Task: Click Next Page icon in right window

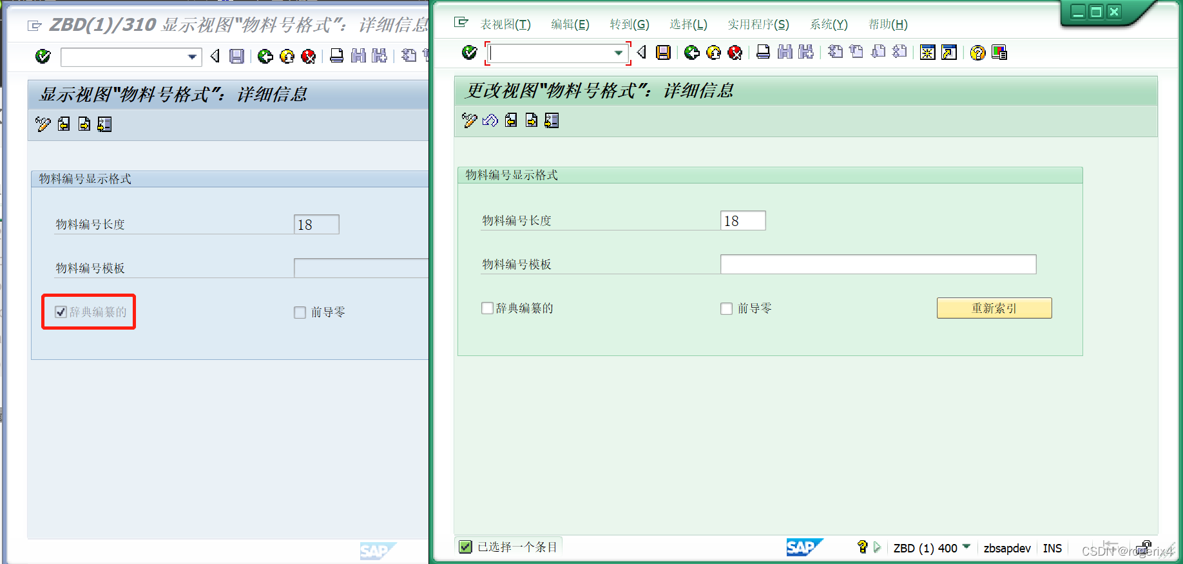Action: pos(878,52)
